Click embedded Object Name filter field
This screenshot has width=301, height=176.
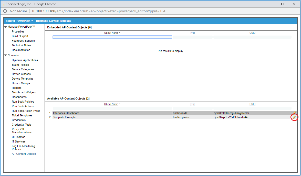point(112,37)
